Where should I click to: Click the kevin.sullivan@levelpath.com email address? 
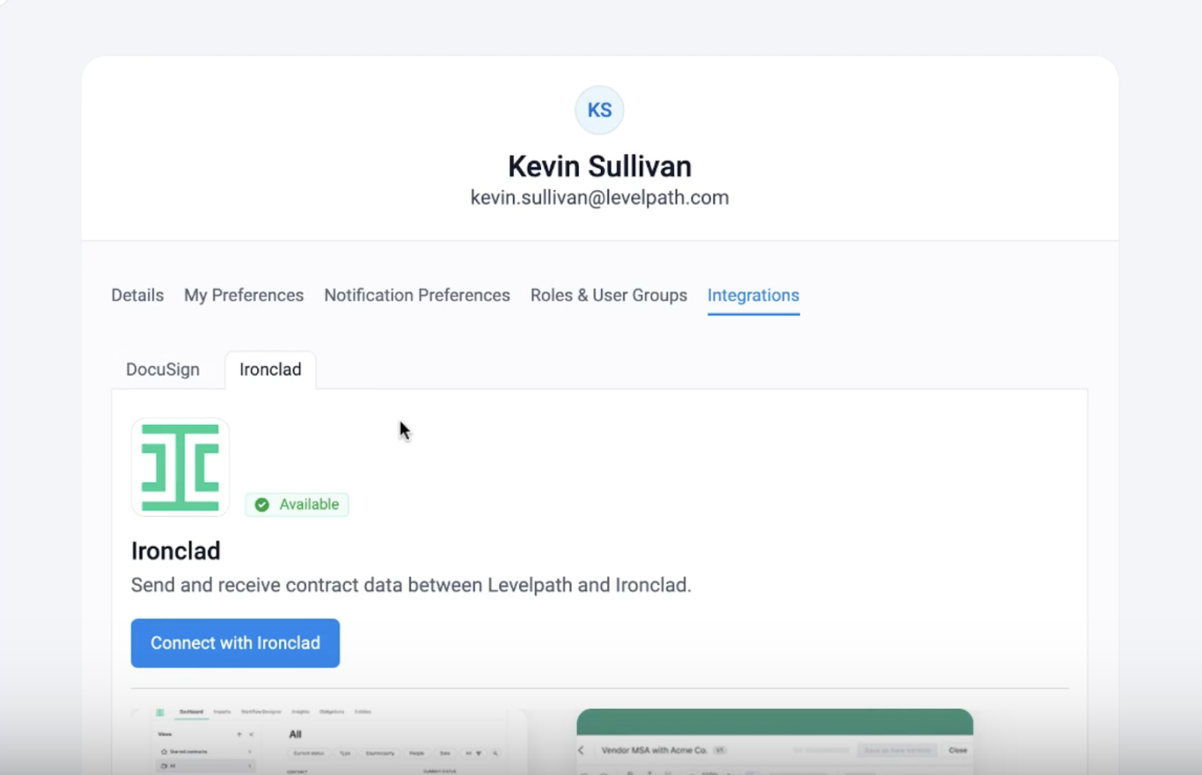pyautogui.click(x=599, y=198)
